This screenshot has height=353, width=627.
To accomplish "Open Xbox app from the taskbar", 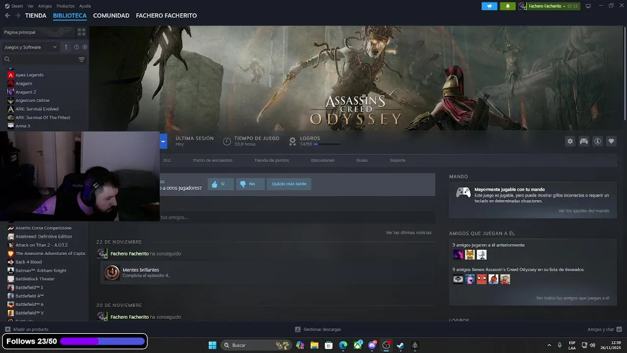I will click(358, 345).
